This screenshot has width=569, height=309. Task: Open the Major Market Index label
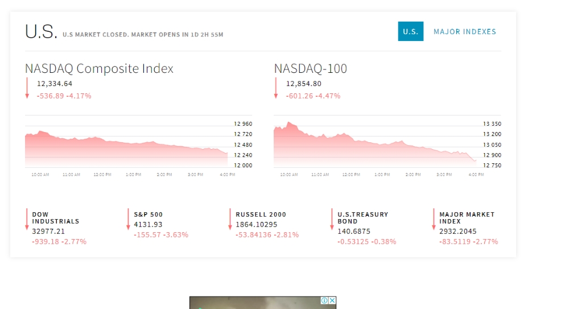467,218
